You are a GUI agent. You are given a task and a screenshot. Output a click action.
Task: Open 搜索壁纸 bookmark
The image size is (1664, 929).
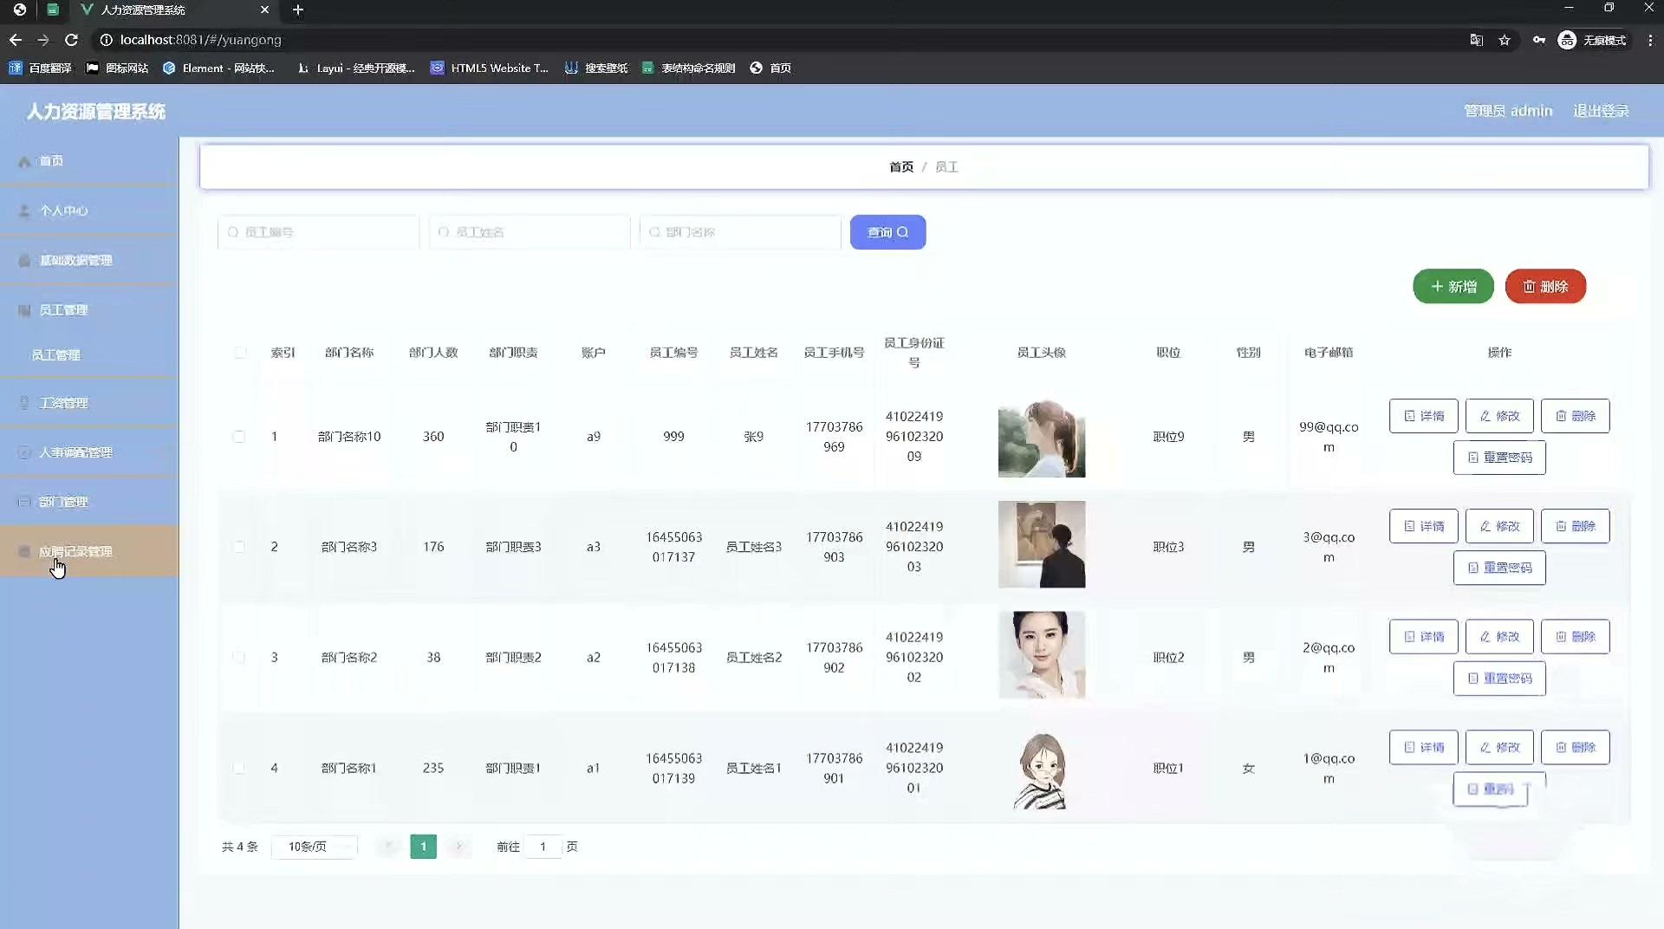pyautogui.click(x=596, y=68)
